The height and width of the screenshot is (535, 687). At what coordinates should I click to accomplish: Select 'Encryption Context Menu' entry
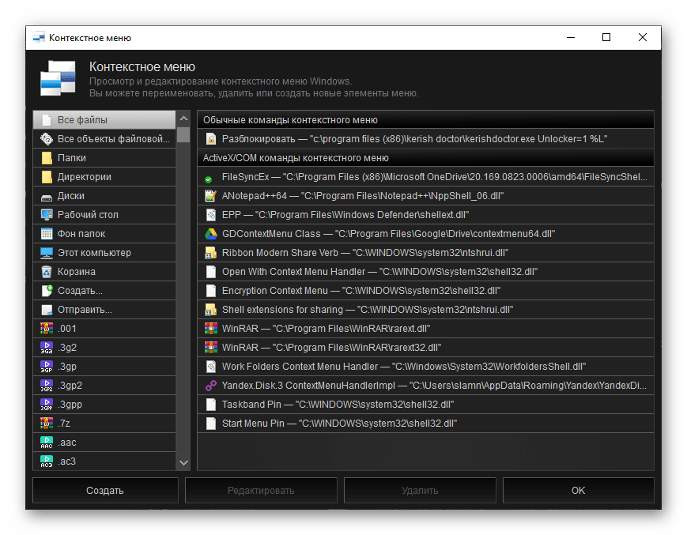(425, 291)
